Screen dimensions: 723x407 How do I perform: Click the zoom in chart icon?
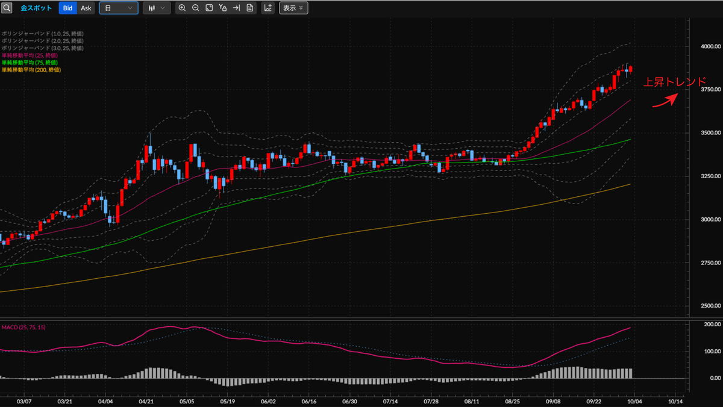tap(182, 8)
